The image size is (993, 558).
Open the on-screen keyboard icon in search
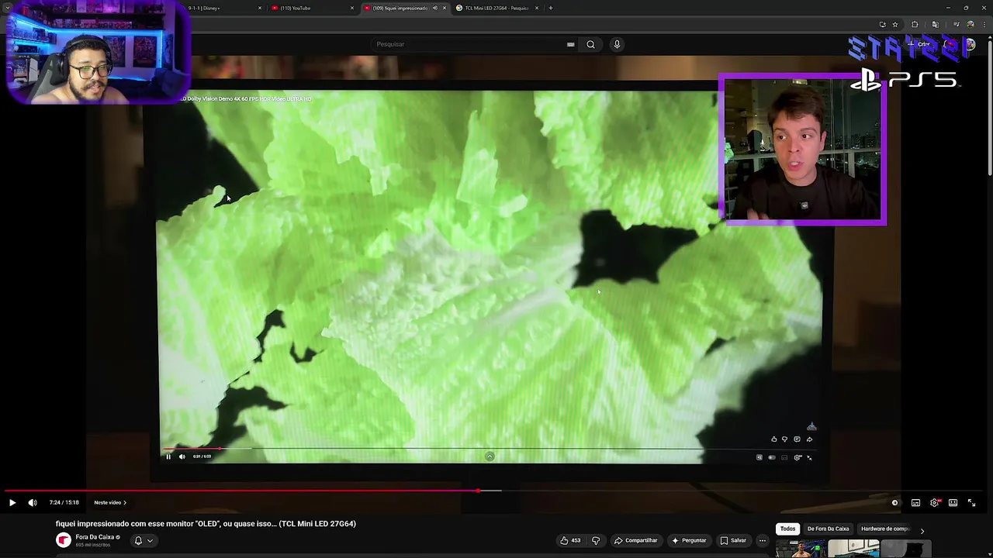coord(570,44)
